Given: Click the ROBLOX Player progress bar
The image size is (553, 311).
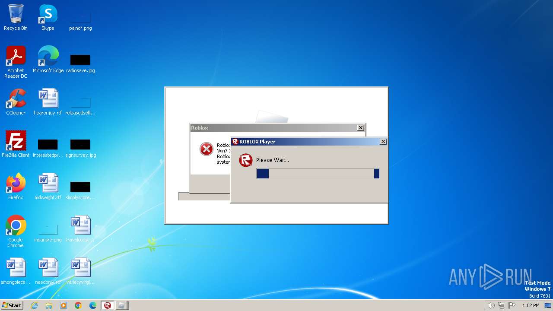Looking at the screenshot, I should pos(318,174).
